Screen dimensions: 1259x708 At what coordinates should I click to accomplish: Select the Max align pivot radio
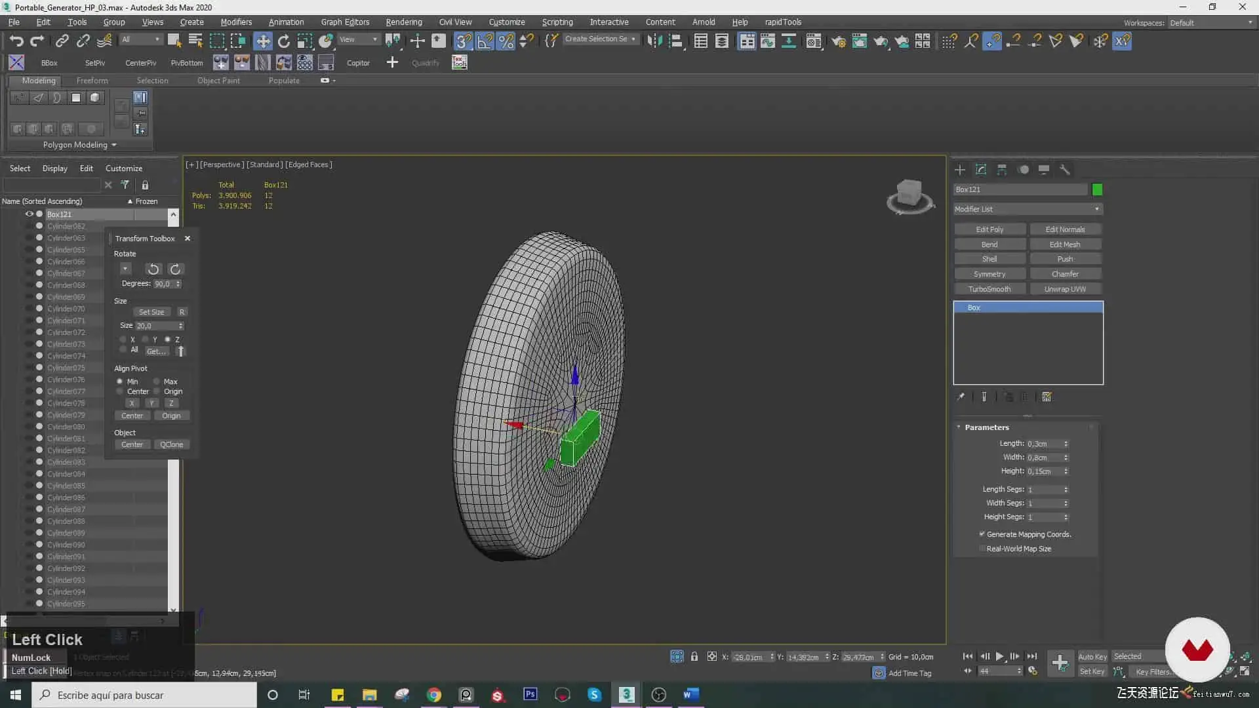pos(157,382)
